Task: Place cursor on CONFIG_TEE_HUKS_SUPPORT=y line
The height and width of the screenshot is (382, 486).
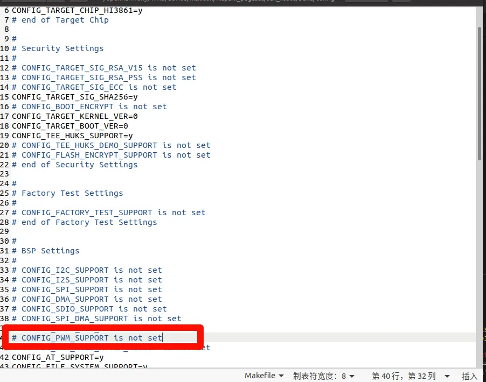Action: 72,136
